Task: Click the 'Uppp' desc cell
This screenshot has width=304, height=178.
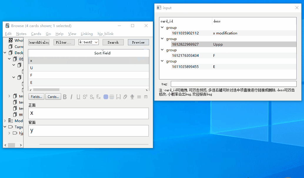Action: (x=218, y=44)
